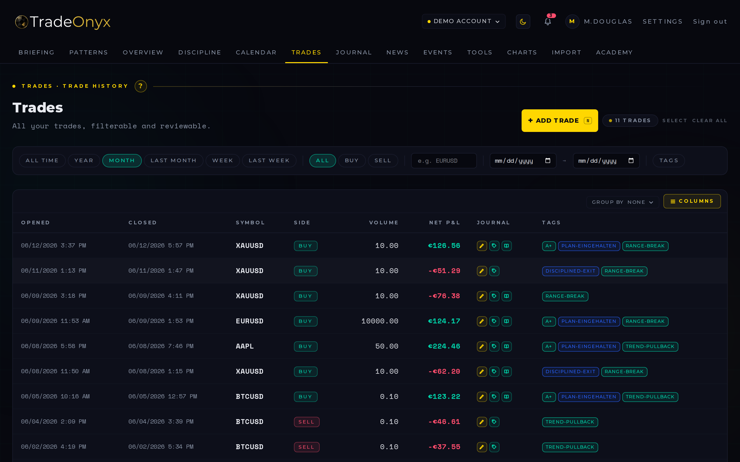Open DEMO ACCOUNT dropdown
Screen dimensions: 740x462
(x=464, y=21)
